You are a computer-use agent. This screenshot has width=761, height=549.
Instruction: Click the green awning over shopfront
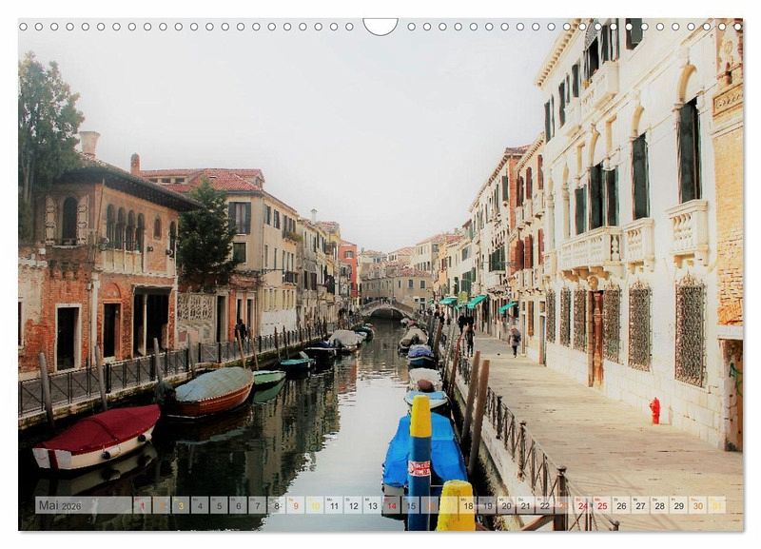click(476, 302)
